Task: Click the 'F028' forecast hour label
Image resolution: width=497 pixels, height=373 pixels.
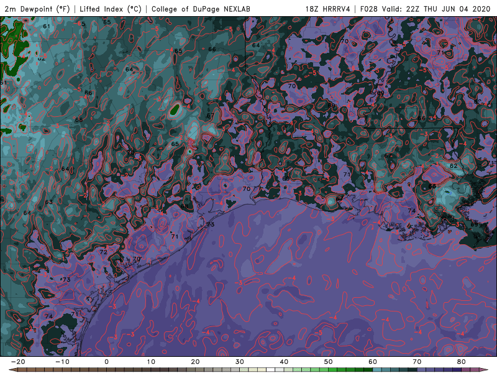Action: click(x=368, y=9)
